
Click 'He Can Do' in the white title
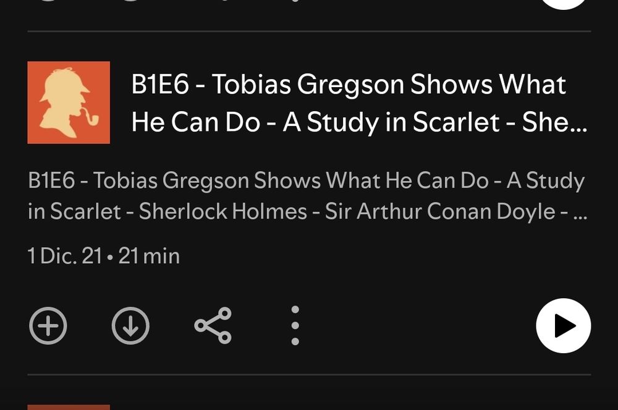pyautogui.click(x=196, y=122)
